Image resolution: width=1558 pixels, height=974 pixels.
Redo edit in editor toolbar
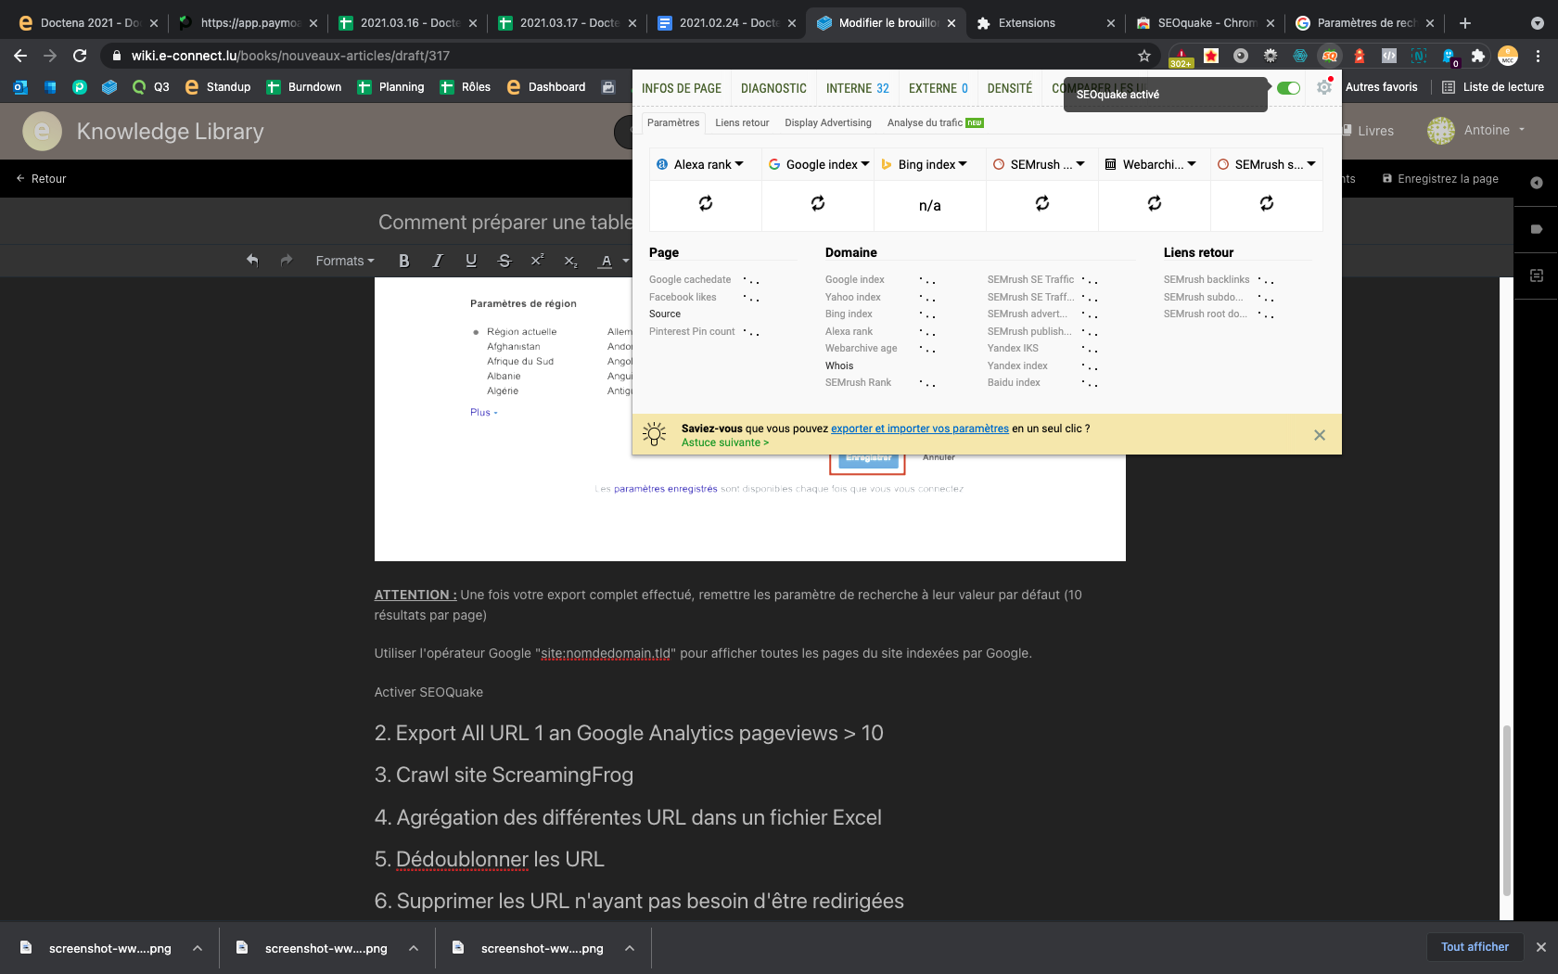[x=287, y=261]
